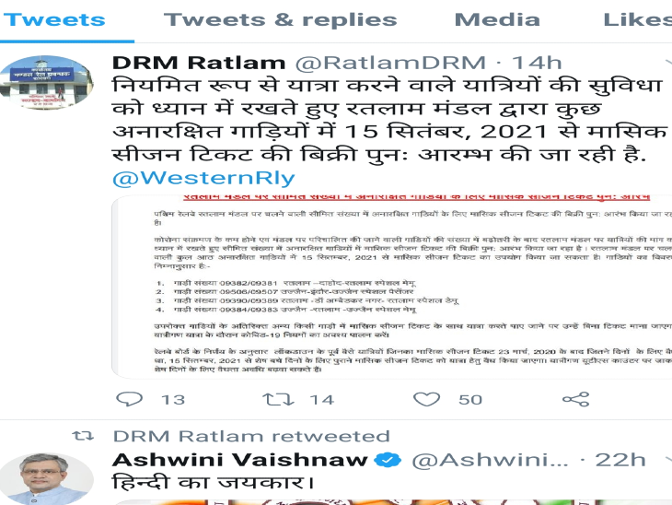Click @RatlamDRM handle
This screenshot has height=505, width=672.
(390, 63)
